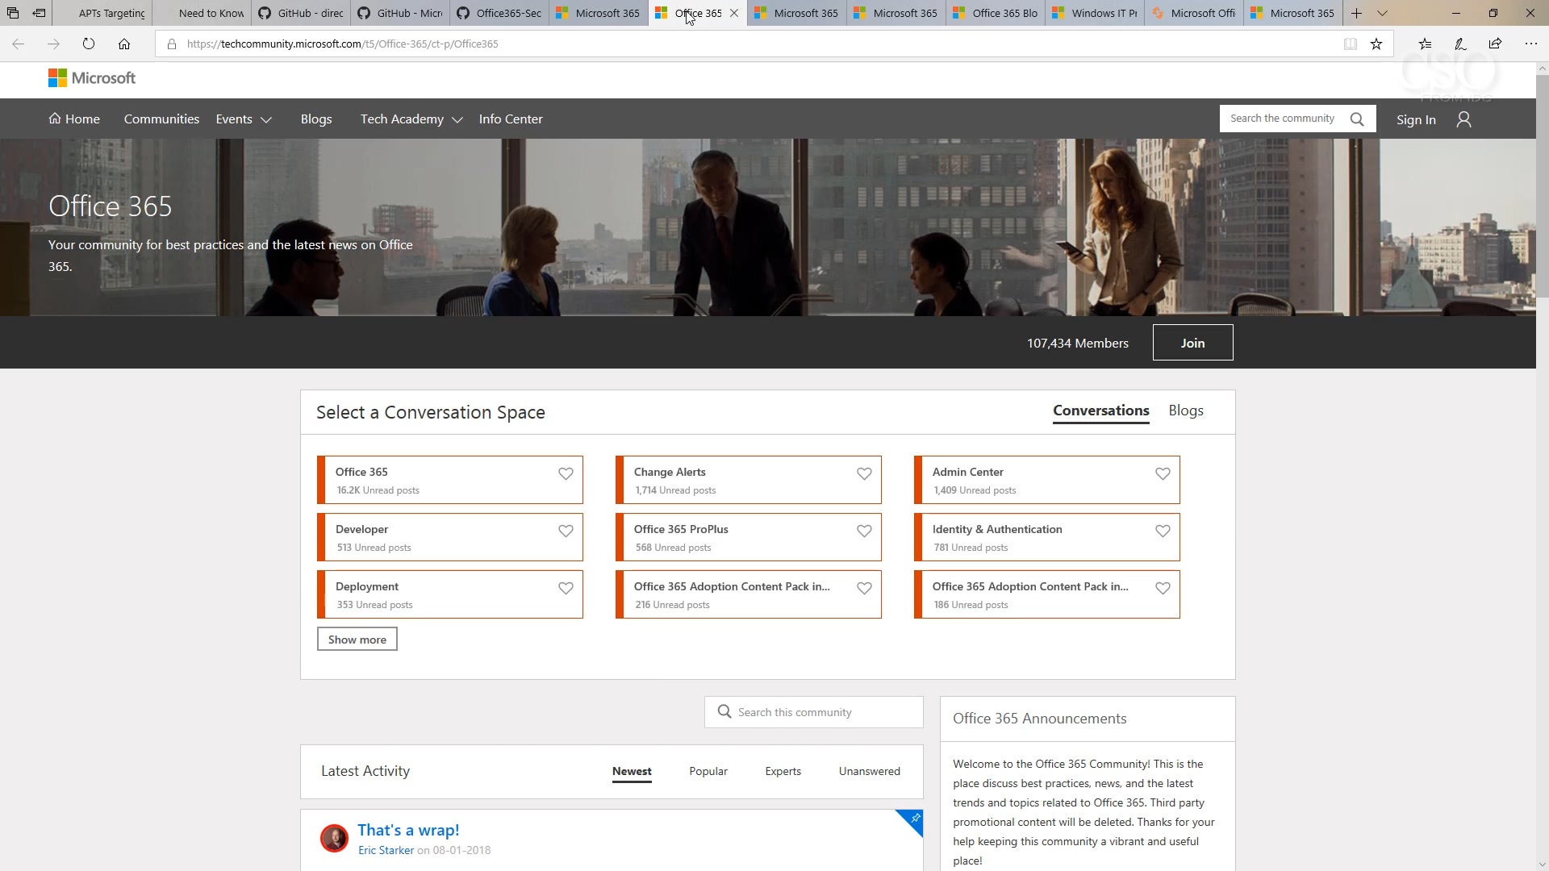This screenshot has width=1549, height=871.
Task: Favorite the Deployment space
Action: [566, 588]
